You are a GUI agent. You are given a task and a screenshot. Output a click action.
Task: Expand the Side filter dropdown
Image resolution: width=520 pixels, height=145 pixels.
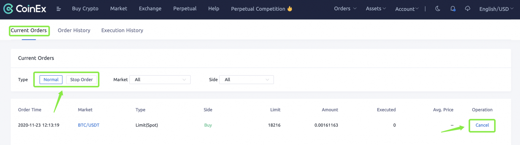[246, 80]
